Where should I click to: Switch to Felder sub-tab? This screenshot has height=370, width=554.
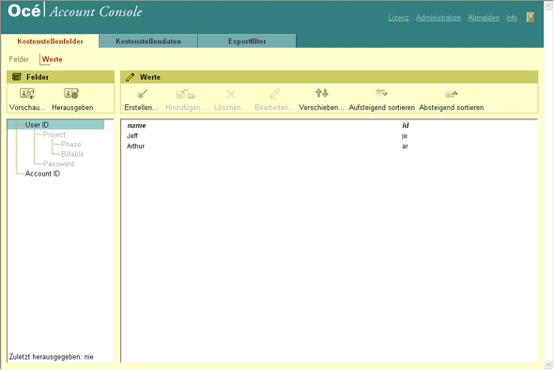click(x=19, y=59)
